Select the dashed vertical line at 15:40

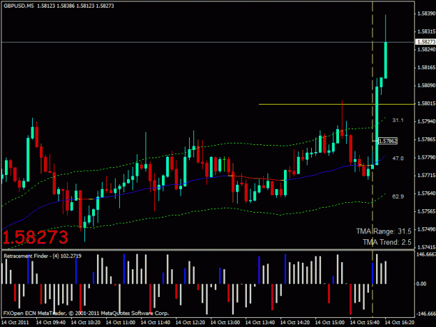click(x=373, y=159)
